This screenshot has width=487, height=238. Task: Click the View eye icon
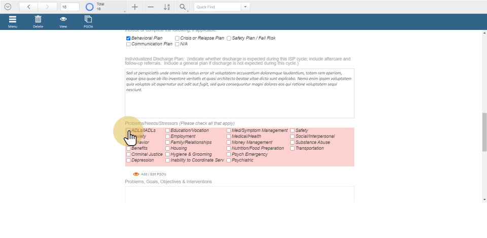(63, 20)
